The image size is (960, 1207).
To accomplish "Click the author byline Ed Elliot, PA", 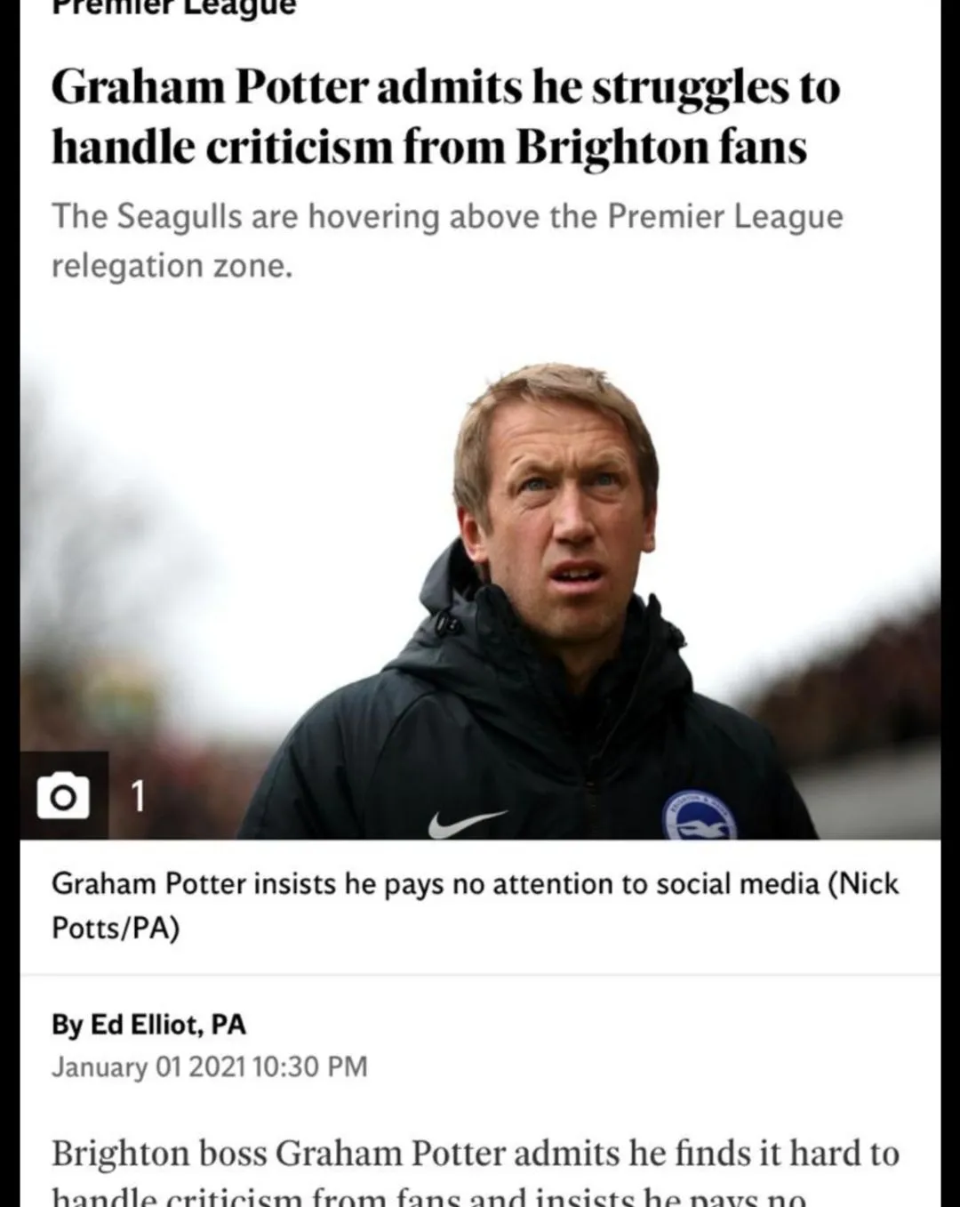I will (x=148, y=1025).
